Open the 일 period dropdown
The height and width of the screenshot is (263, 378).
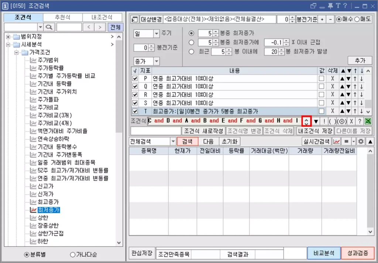click(x=157, y=34)
